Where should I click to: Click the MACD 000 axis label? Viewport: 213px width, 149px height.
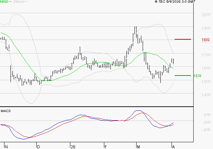tap(207, 122)
